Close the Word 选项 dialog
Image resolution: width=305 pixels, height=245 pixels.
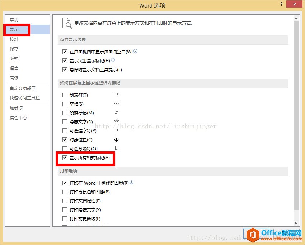[x=295, y=4]
